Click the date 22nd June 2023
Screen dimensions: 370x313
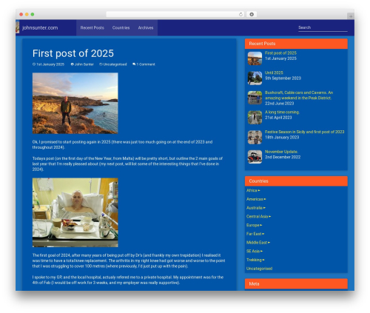tap(279, 104)
